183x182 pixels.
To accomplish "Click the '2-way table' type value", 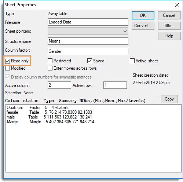I will pos(58,14).
